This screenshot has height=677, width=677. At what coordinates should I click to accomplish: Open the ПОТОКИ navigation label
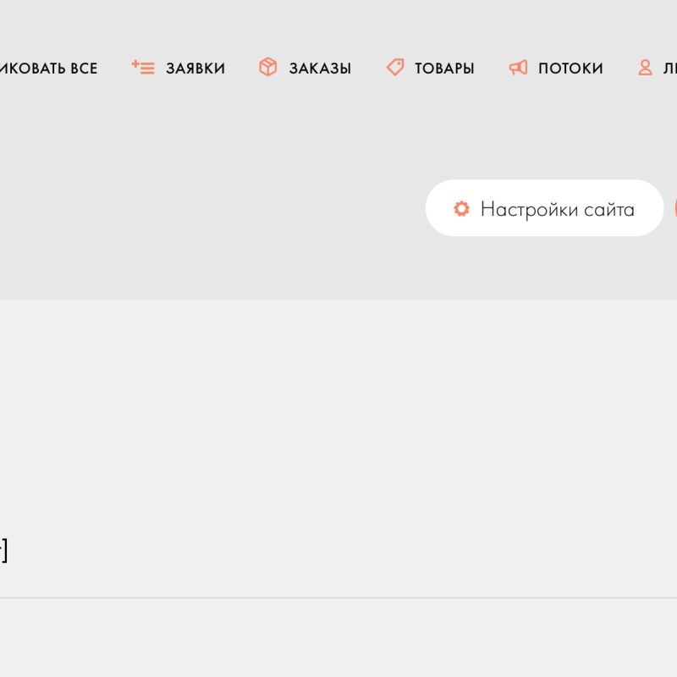tap(570, 69)
